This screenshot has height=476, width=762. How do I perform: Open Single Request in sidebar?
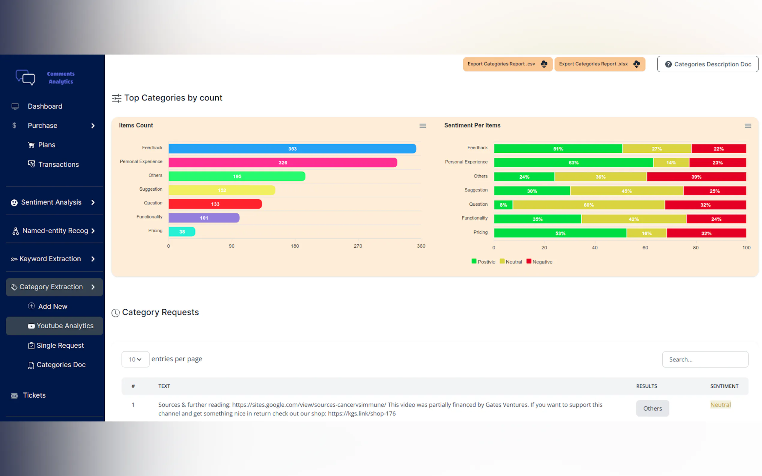(60, 345)
